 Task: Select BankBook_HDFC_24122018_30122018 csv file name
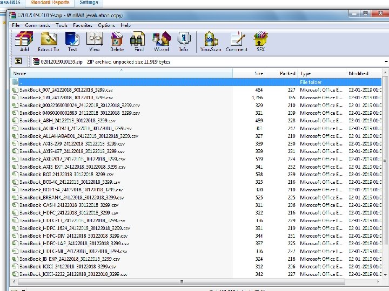69,212
